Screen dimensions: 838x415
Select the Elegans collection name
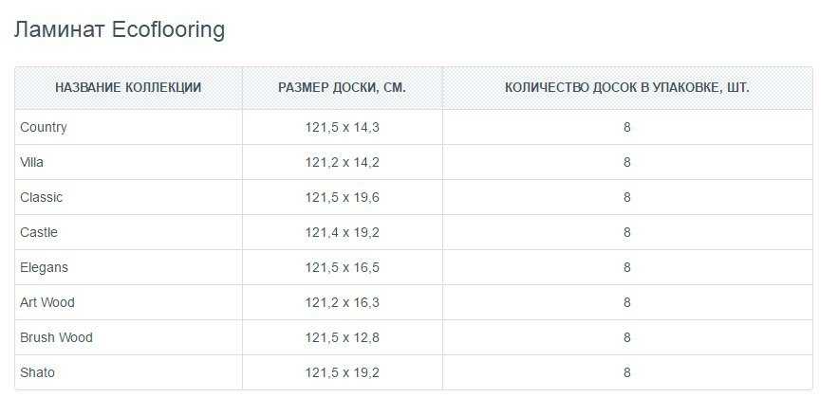click(x=44, y=267)
